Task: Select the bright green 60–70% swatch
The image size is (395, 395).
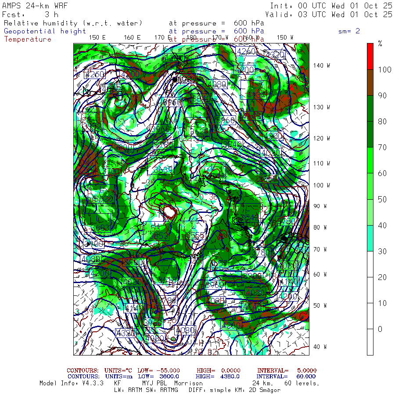Action: pyautogui.click(x=370, y=160)
